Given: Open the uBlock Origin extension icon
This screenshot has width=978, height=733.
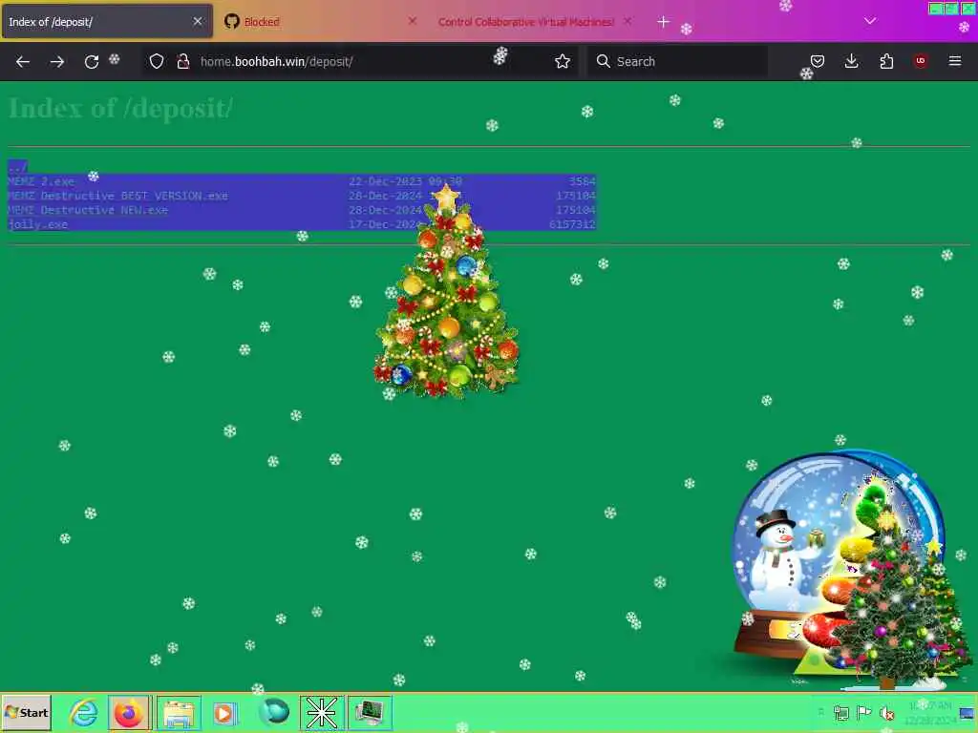Looking at the screenshot, I should point(920,60).
